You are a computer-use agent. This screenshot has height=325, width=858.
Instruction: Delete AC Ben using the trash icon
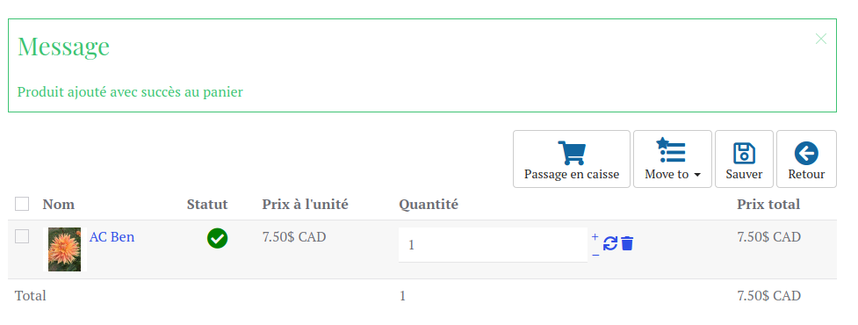tap(627, 243)
